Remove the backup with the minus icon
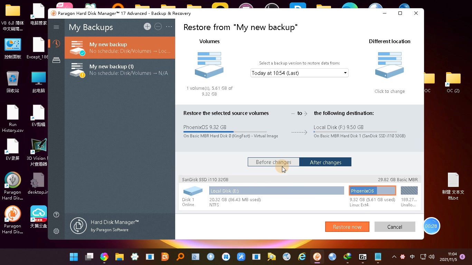Image resolution: width=472 pixels, height=265 pixels. coord(158,27)
